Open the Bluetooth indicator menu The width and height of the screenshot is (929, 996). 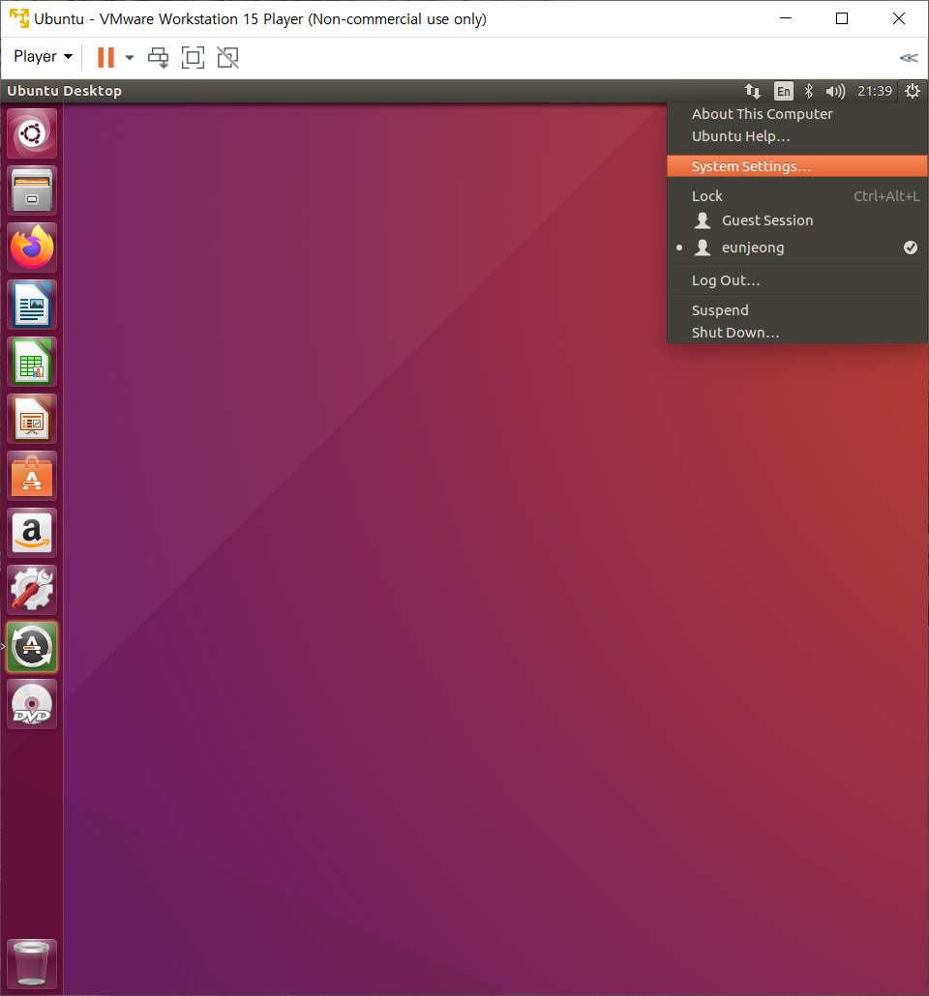click(809, 91)
